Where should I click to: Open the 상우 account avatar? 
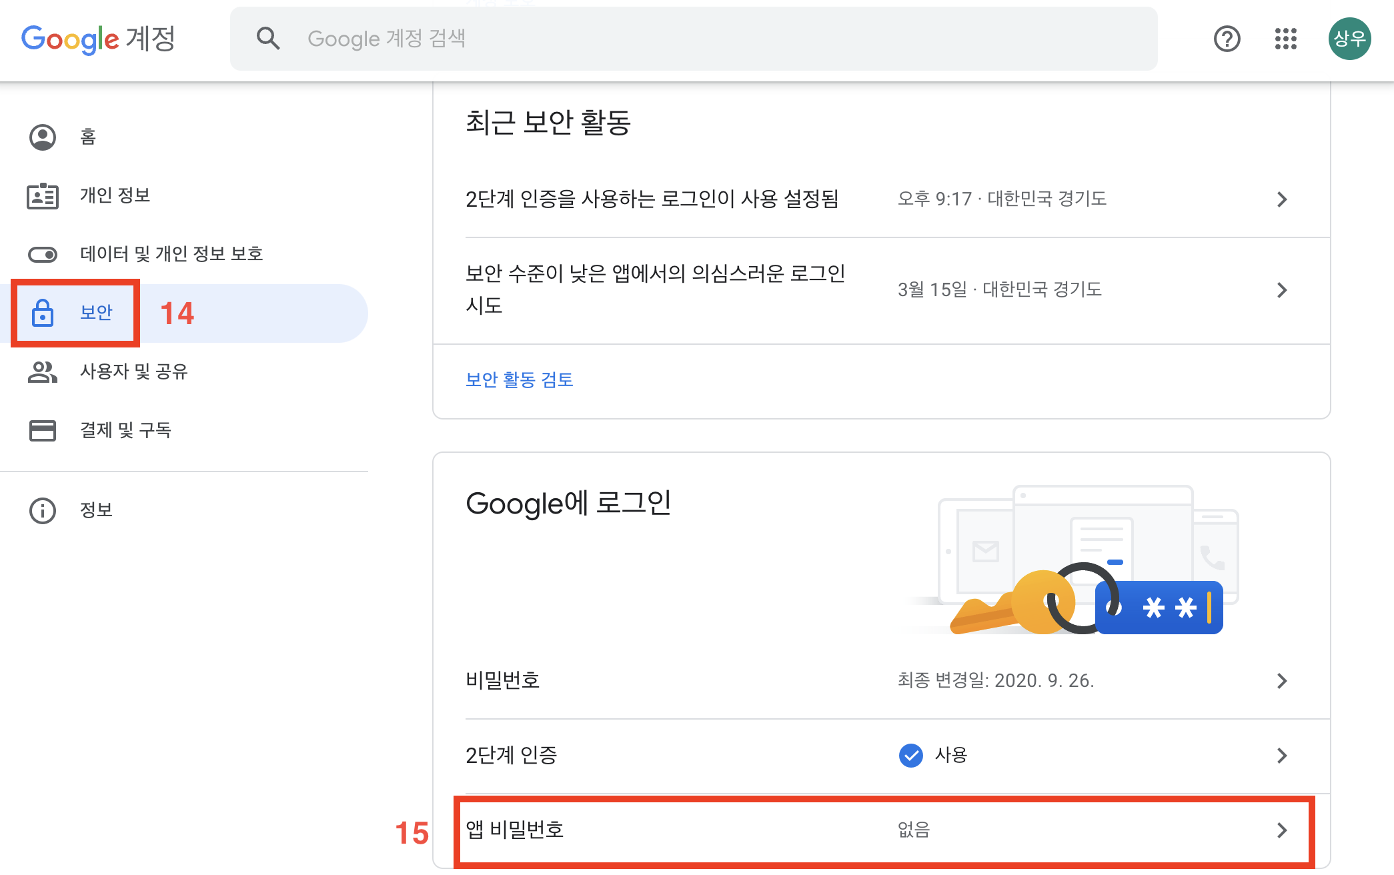click(x=1349, y=39)
